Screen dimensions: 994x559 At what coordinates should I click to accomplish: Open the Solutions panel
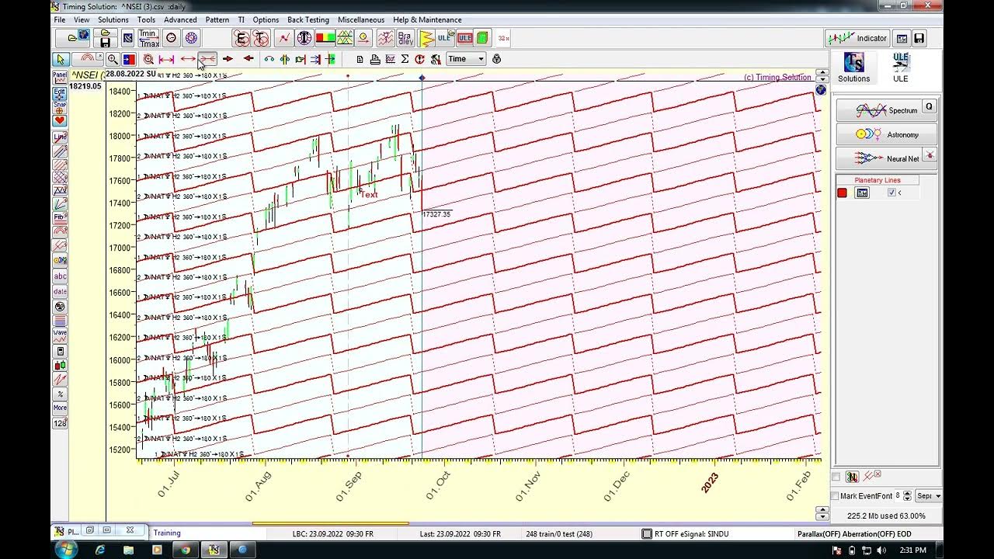pos(854,68)
